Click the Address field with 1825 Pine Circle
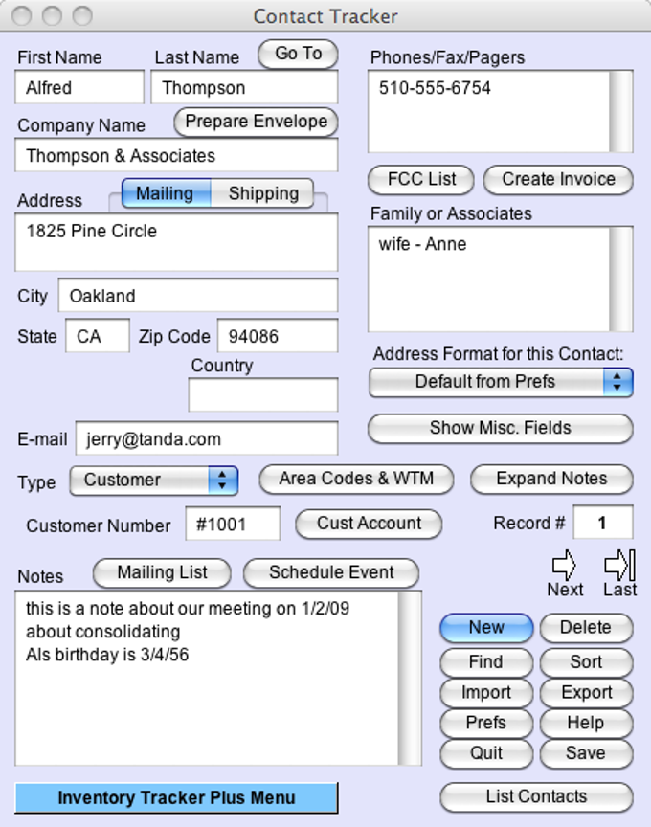Viewport: 651px width, 827px height. pyautogui.click(x=176, y=242)
